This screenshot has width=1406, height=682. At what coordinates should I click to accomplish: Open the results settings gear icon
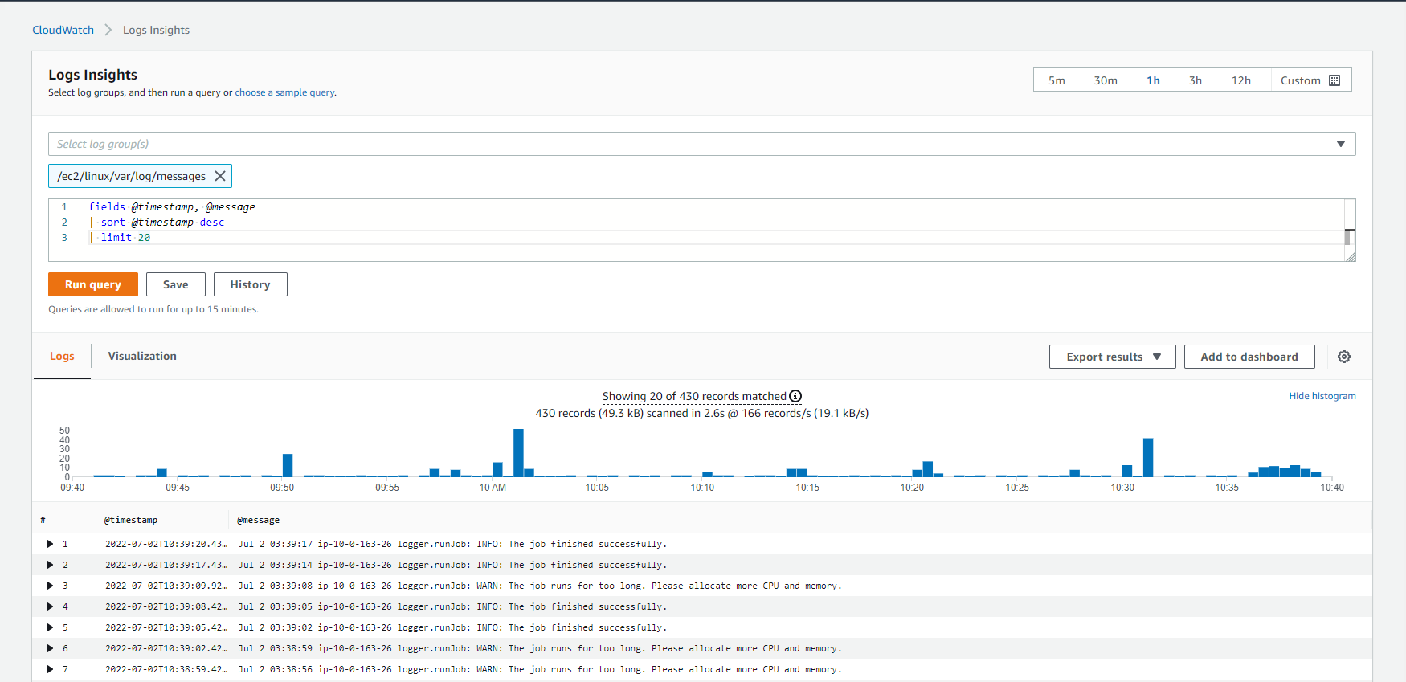pos(1344,357)
